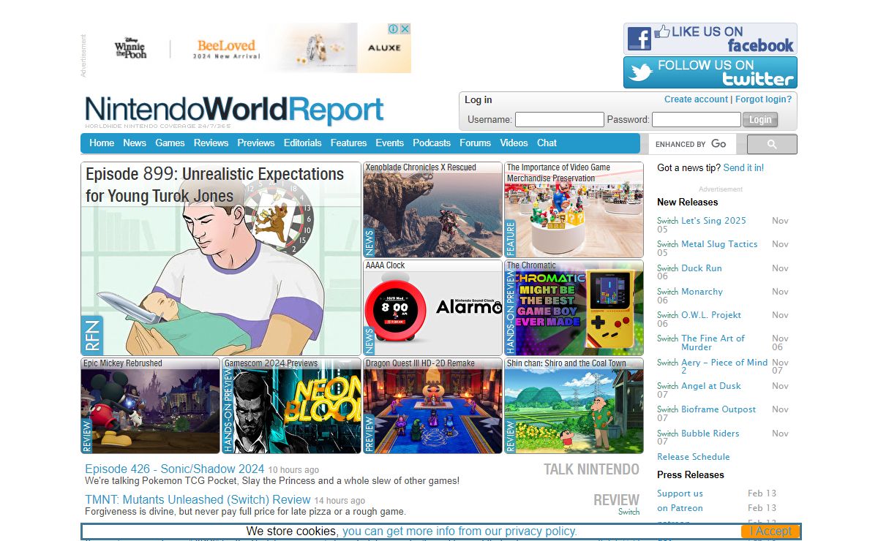
Task: Open Duck Run release link
Action: point(702,268)
